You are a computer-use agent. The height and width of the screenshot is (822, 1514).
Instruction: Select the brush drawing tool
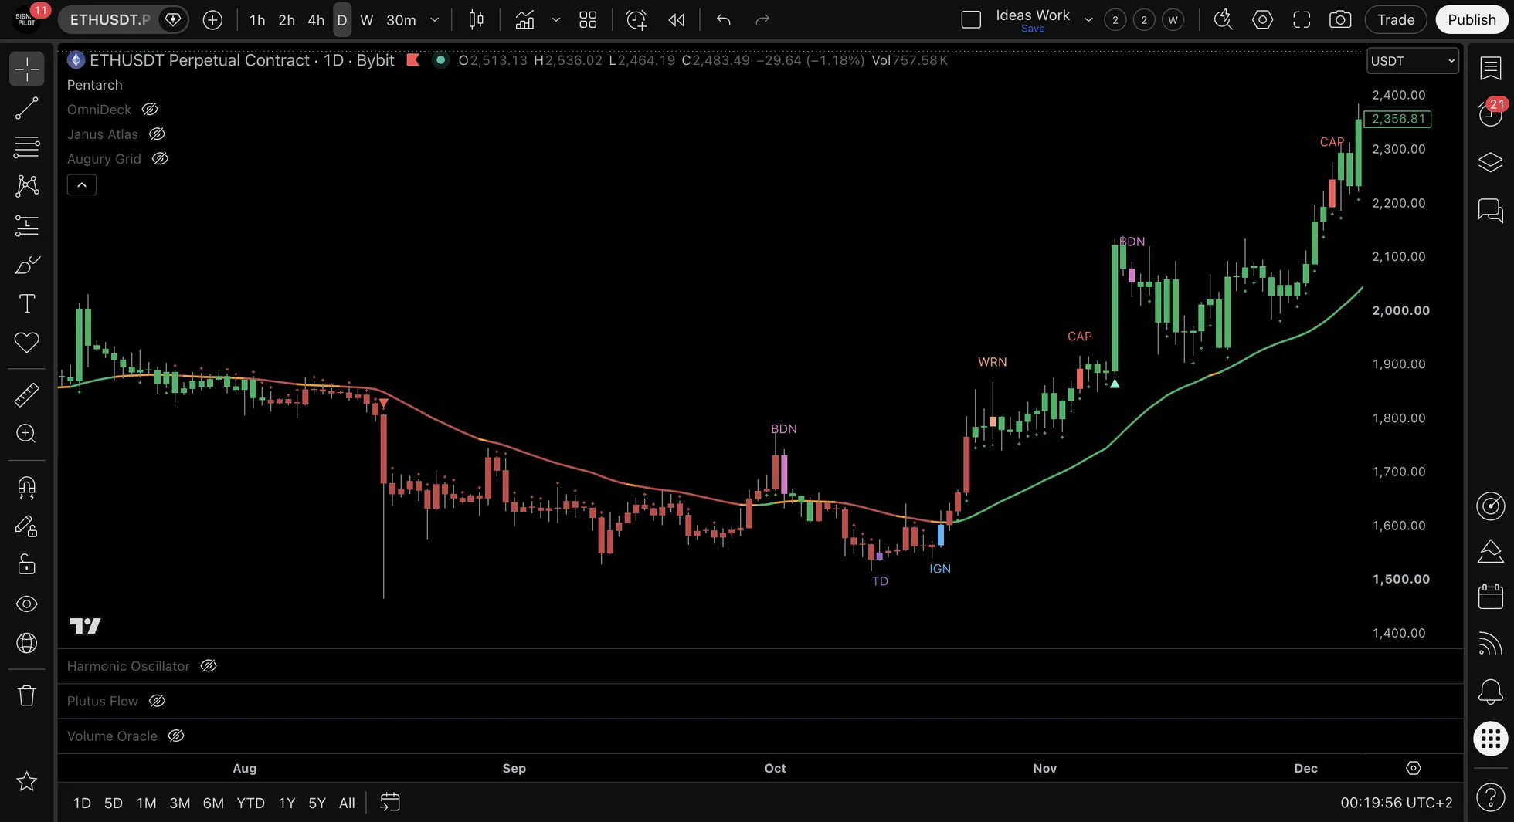pyautogui.click(x=26, y=265)
